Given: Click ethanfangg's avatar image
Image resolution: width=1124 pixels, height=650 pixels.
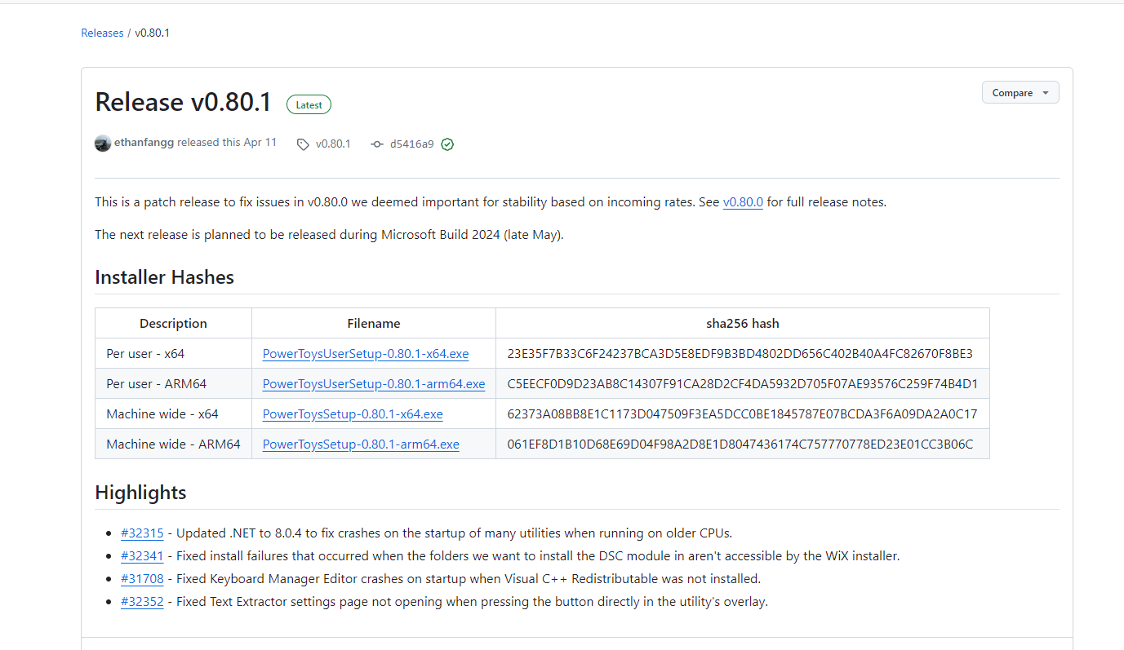Looking at the screenshot, I should 103,144.
